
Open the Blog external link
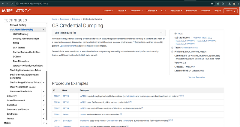pos(218,11)
